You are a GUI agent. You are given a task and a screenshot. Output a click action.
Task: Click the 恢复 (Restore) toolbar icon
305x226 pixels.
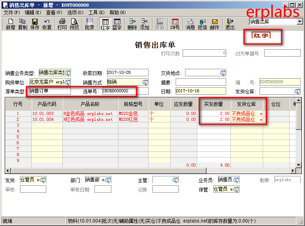(47, 24)
